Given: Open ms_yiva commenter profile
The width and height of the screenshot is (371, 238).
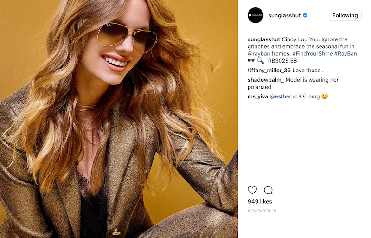Looking at the screenshot, I should 258,96.
